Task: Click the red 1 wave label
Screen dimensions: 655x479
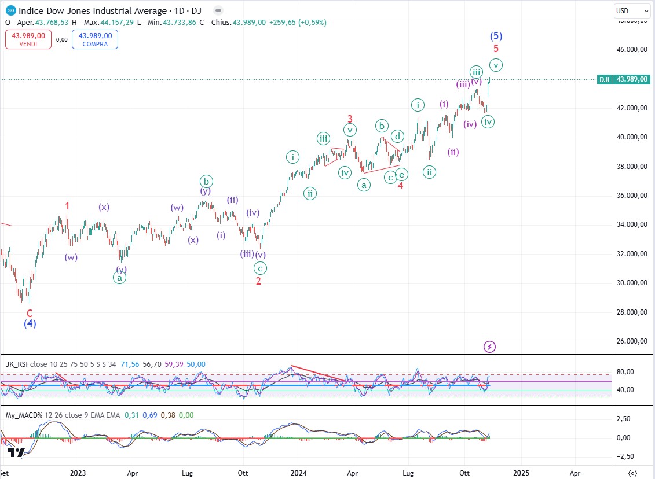Action: 67,206
